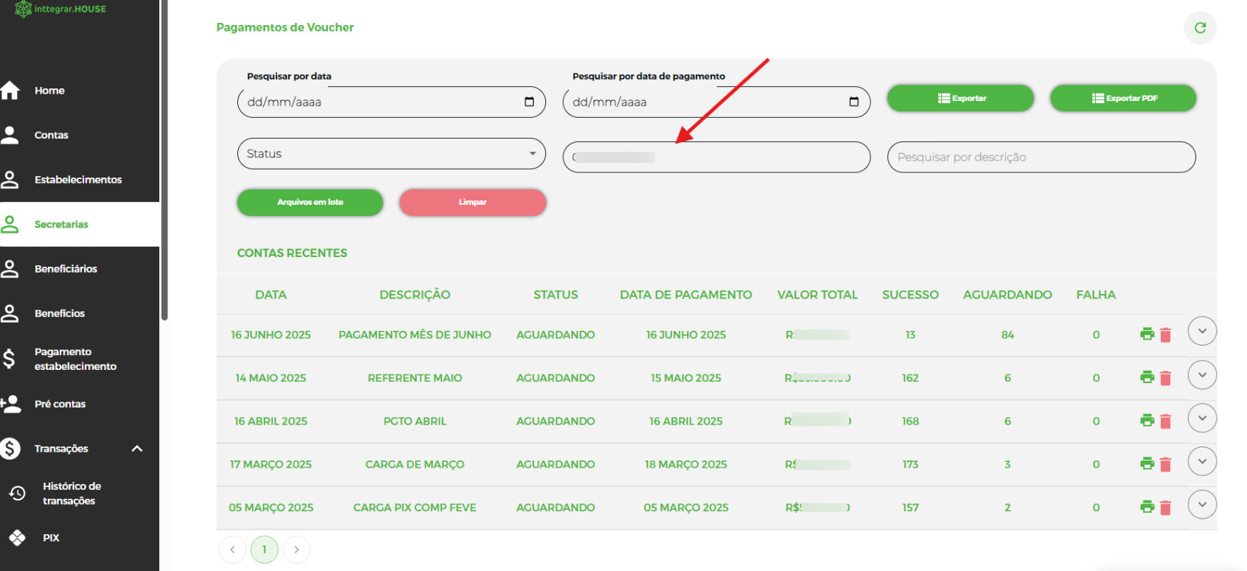Click the red Limpar button
The height and width of the screenshot is (571, 1247).
click(x=472, y=202)
